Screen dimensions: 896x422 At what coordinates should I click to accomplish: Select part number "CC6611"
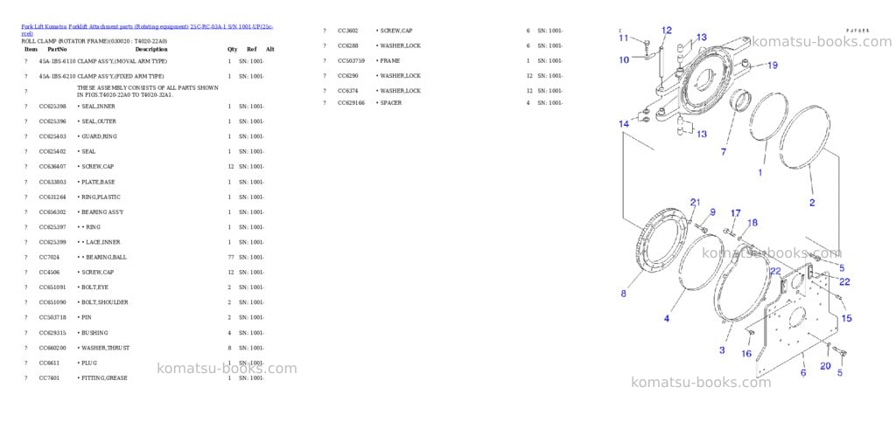[49, 363]
